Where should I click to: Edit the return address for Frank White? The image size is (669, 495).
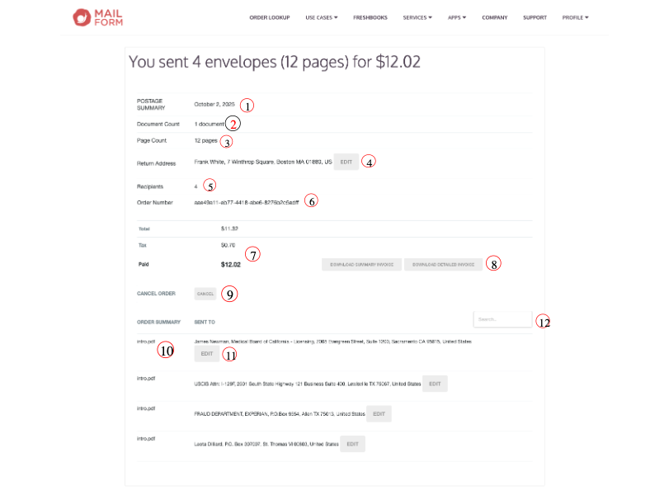pos(346,163)
